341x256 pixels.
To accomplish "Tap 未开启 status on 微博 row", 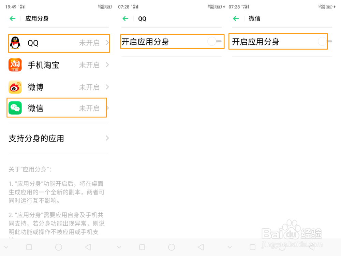I will coord(89,87).
